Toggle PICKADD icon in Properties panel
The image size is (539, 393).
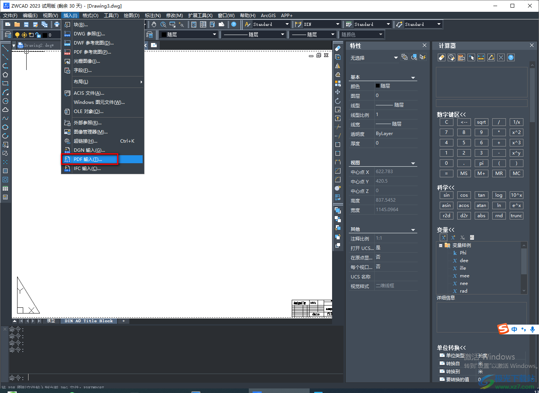pos(404,57)
